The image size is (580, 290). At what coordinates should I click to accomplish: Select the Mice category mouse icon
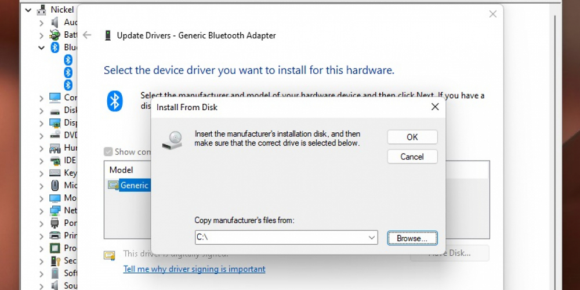(x=55, y=186)
